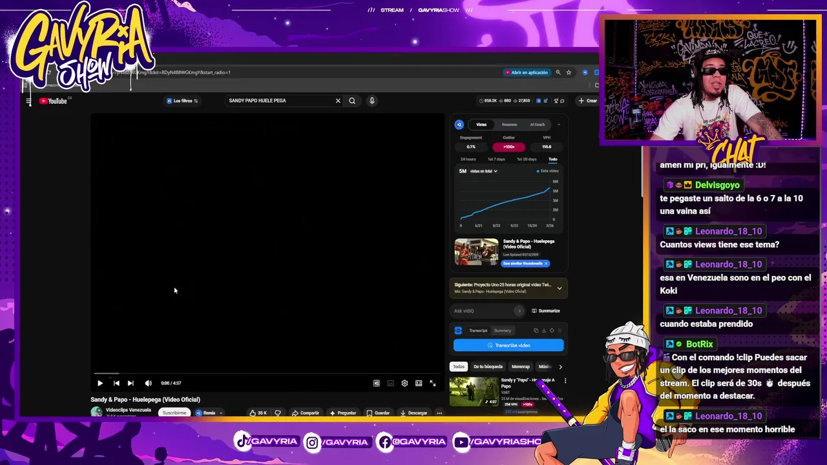
Task: Save the video with 'Guardar'
Action: coord(379,413)
